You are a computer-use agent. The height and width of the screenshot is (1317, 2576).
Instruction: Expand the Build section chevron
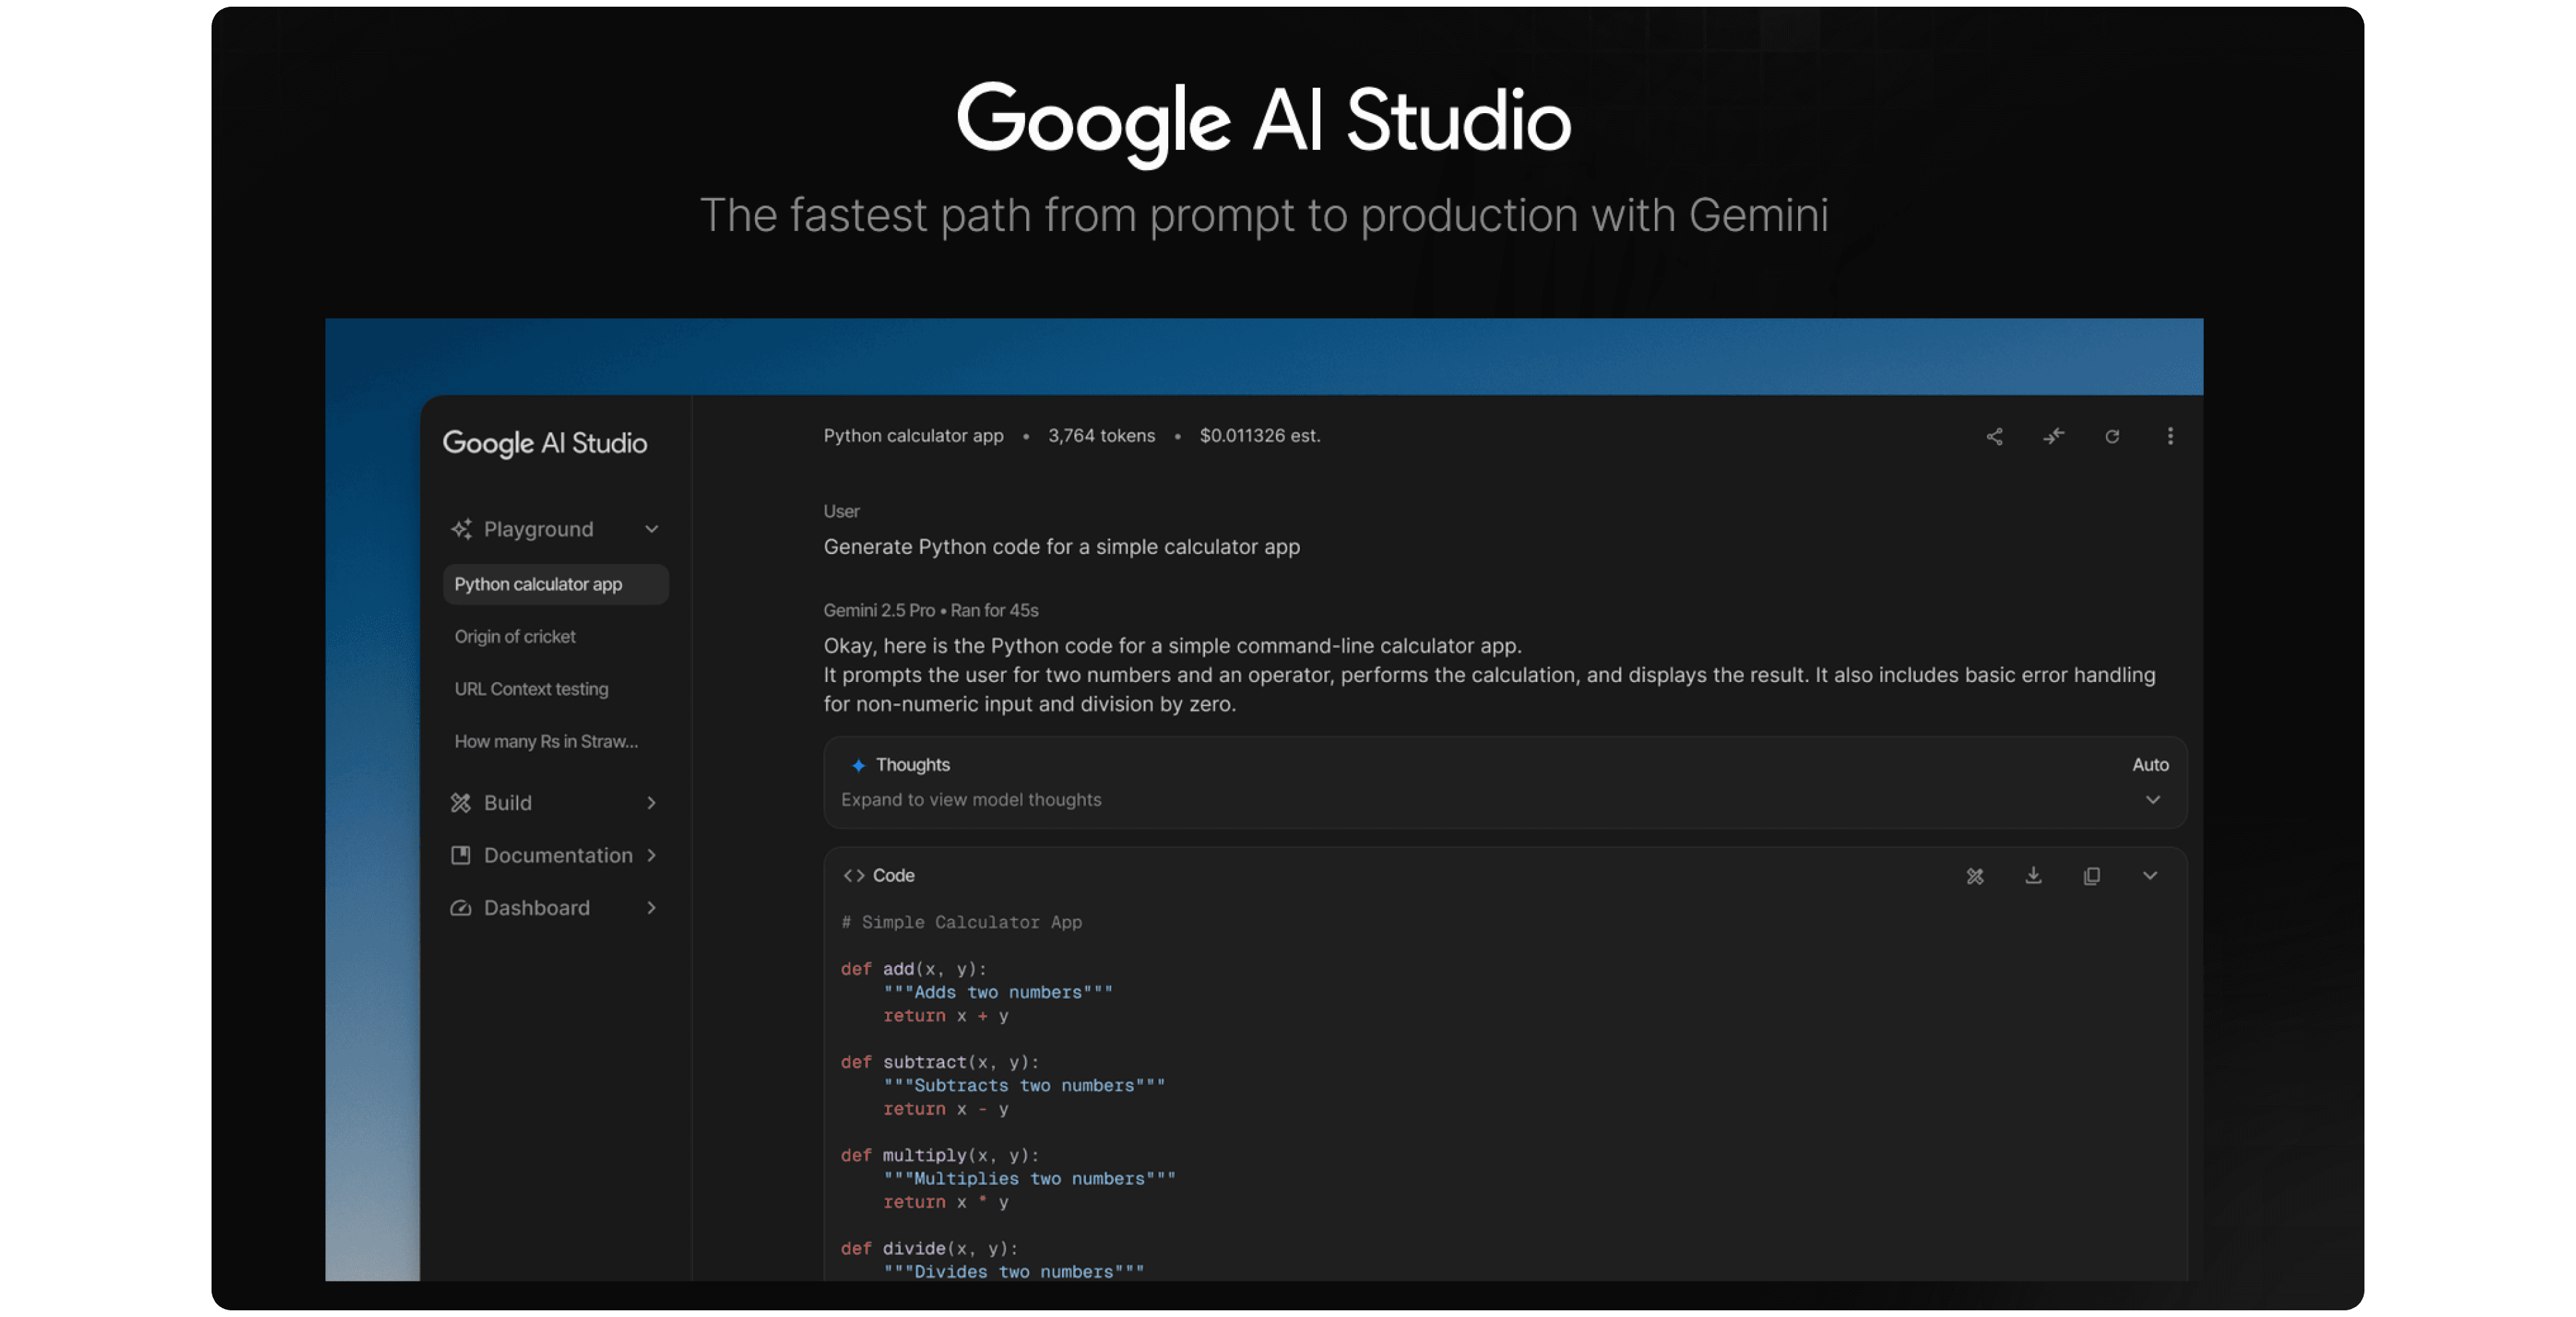(652, 803)
